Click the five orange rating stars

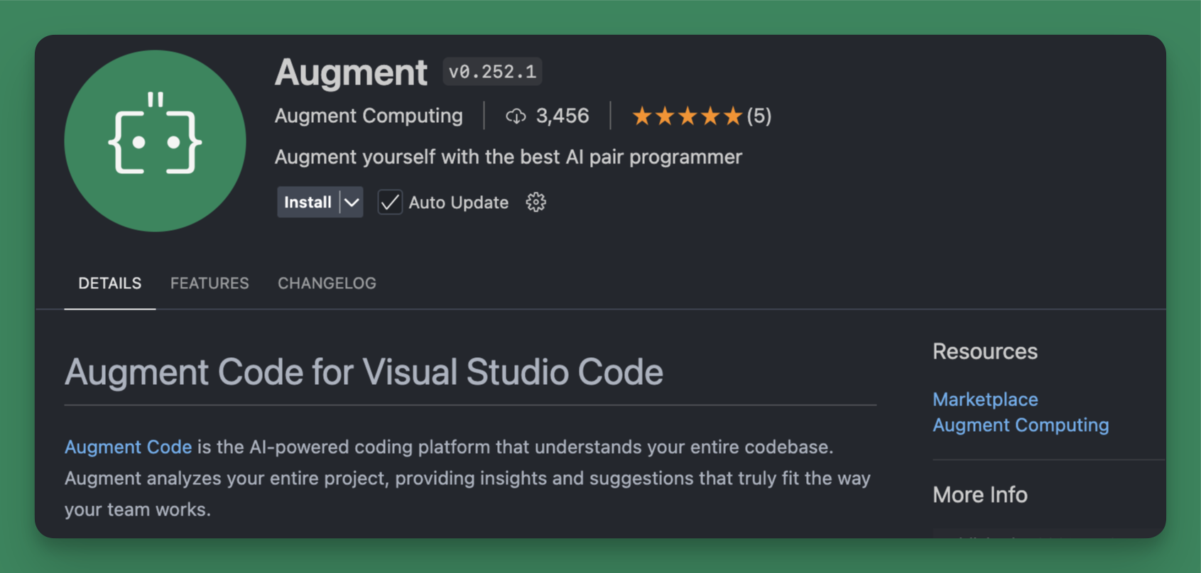pos(687,116)
